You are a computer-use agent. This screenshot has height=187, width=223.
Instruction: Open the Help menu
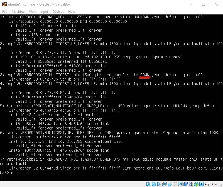click(x=72, y=12)
